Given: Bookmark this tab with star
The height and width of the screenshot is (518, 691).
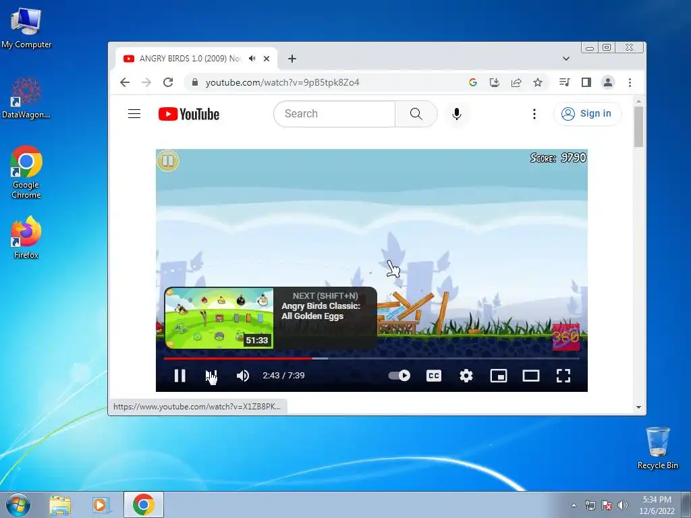Looking at the screenshot, I should (x=538, y=82).
